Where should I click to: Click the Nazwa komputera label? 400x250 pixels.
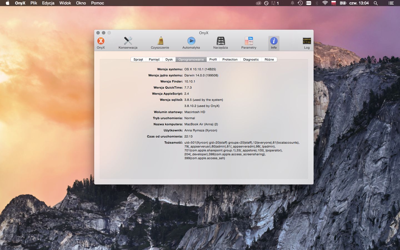(168, 124)
